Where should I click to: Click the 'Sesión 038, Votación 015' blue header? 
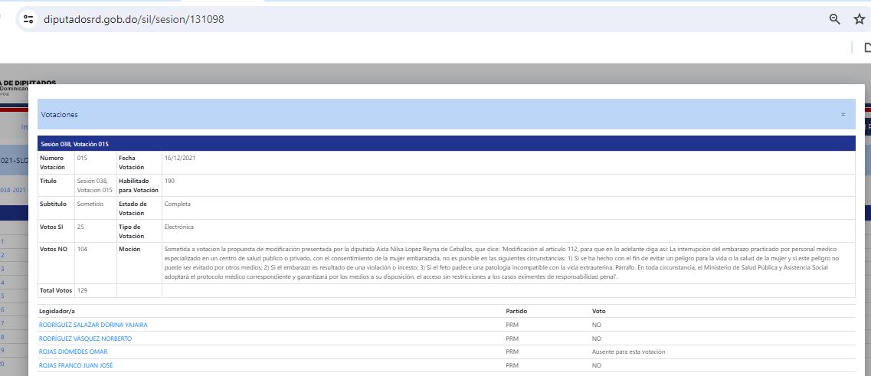click(446, 144)
